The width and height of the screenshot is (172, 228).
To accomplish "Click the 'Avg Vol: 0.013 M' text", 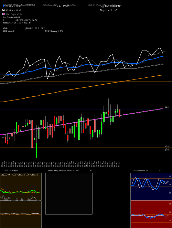I will (x=110, y=6).
